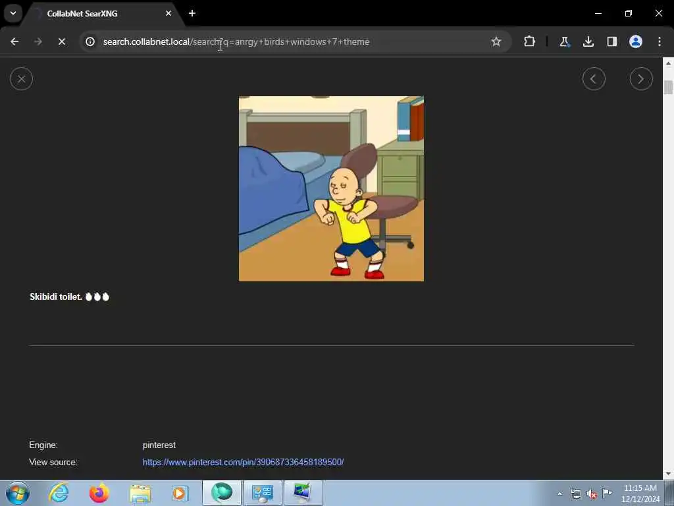674x506 pixels.
Task: Show the previous image result
Action: pyautogui.click(x=594, y=79)
